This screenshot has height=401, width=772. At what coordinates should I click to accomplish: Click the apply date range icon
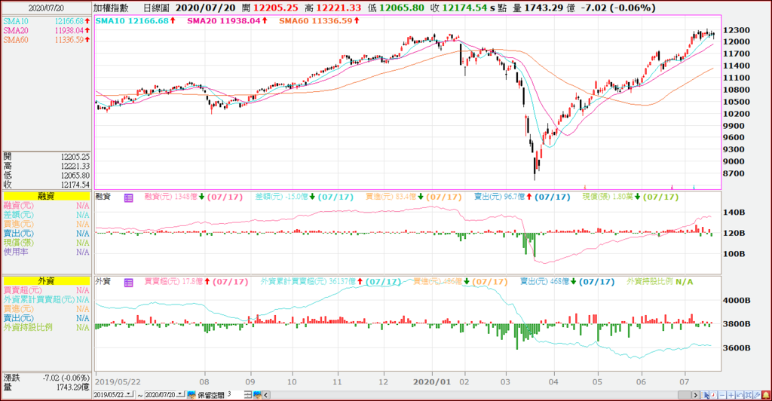click(x=191, y=395)
